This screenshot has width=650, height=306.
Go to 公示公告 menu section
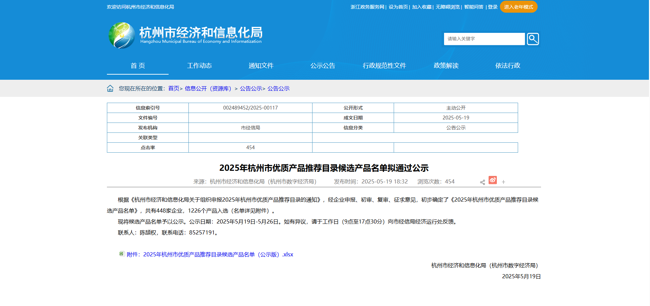click(x=323, y=66)
